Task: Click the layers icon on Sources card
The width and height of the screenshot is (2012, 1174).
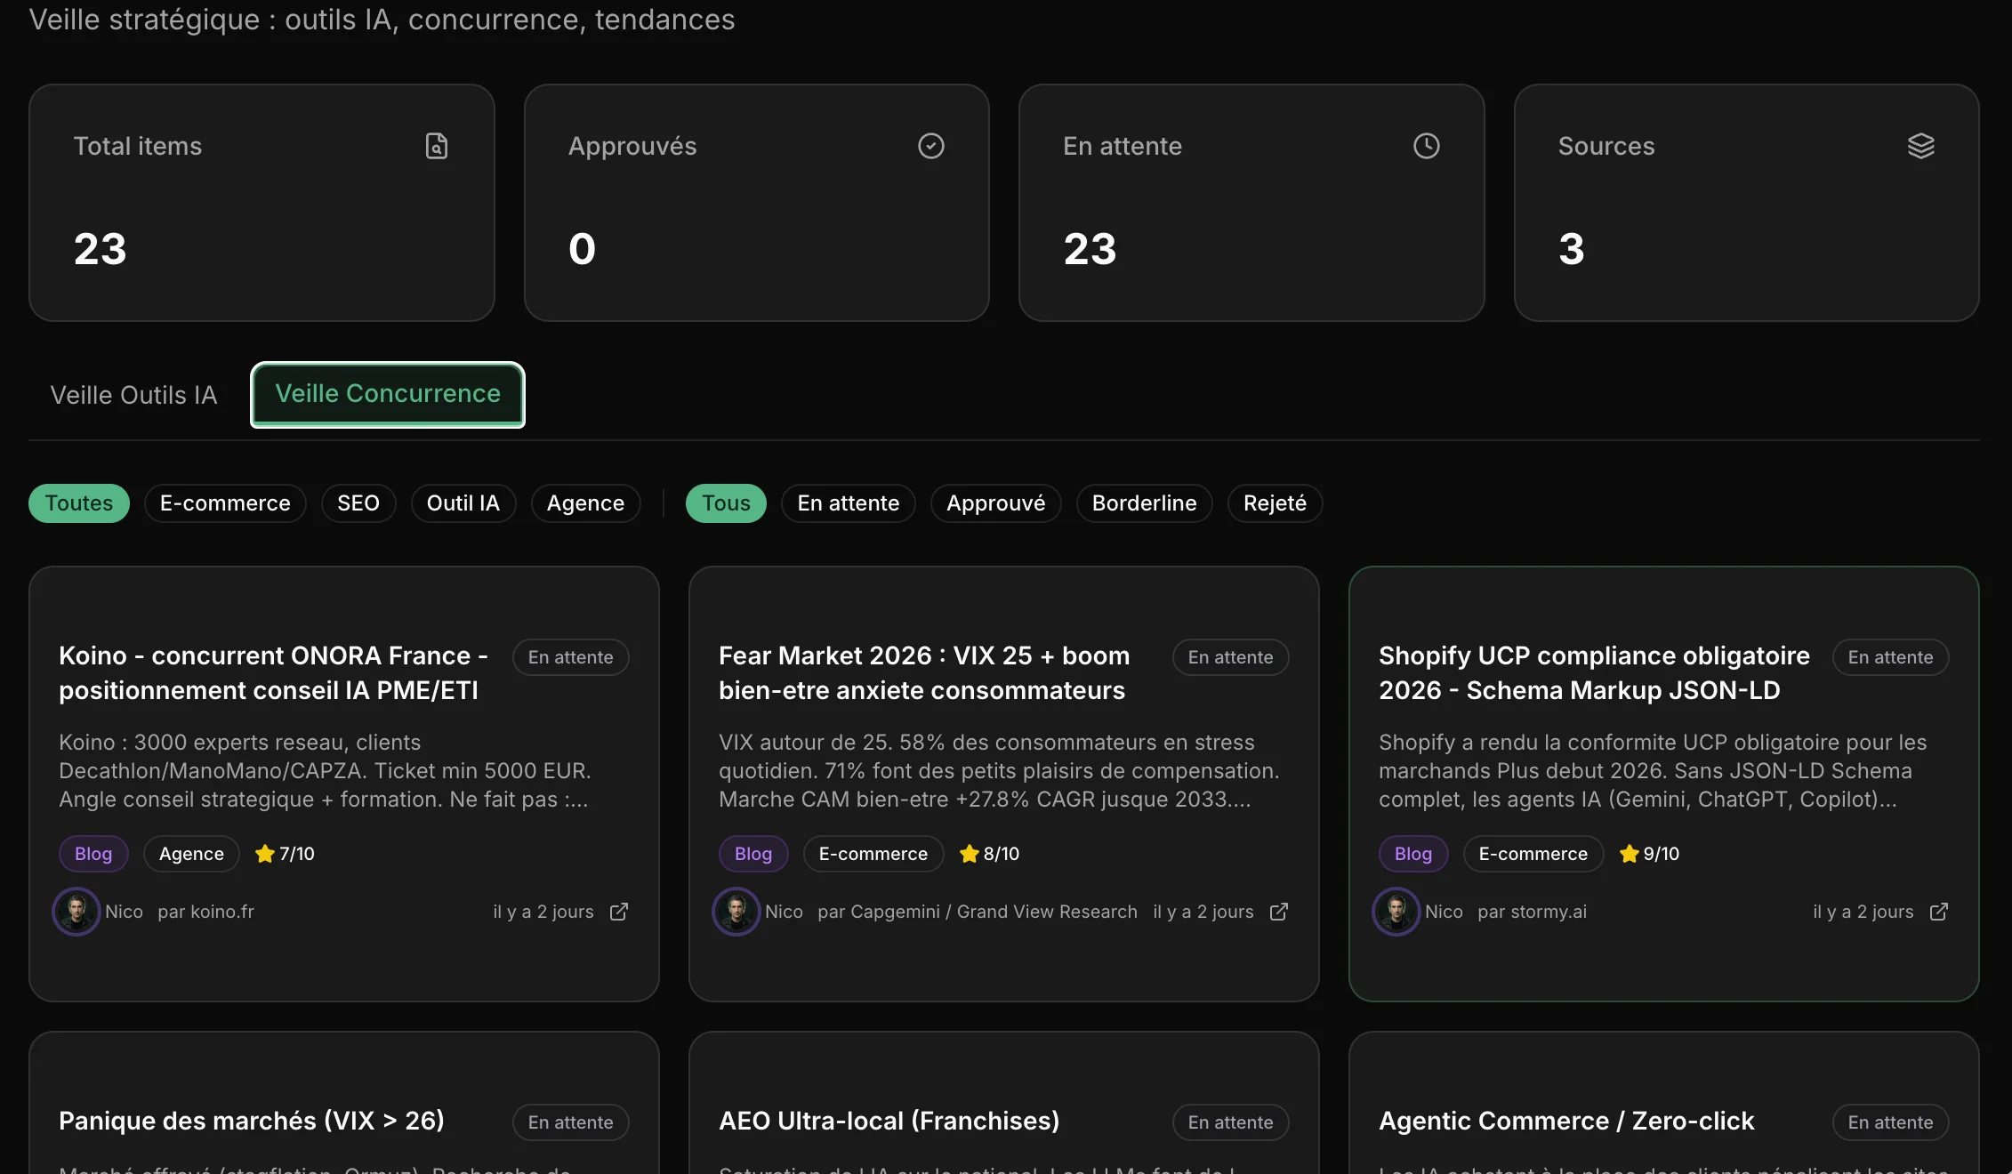Action: point(1920,145)
